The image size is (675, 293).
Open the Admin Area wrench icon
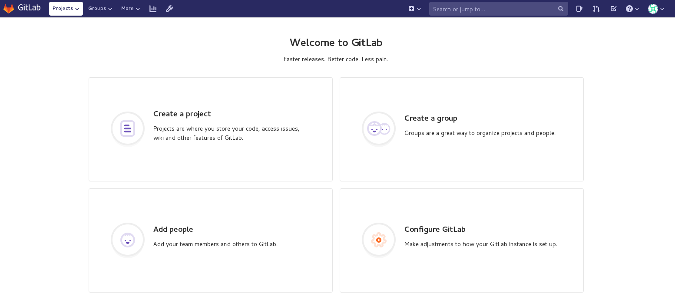click(x=169, y=9)
